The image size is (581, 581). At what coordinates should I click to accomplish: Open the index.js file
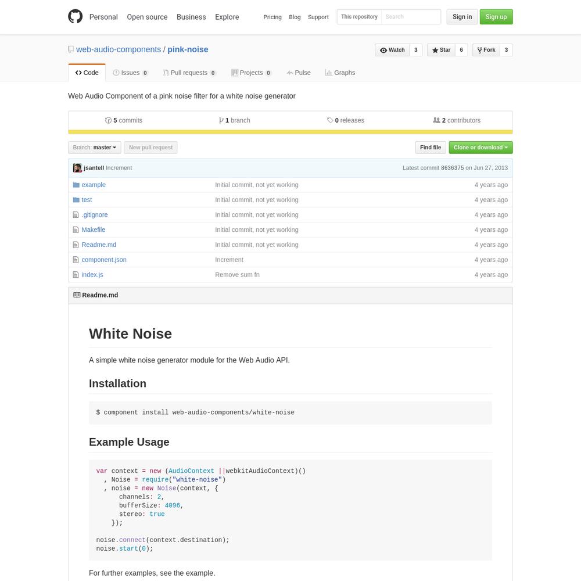pyautogui.click(x=92, y=275)
